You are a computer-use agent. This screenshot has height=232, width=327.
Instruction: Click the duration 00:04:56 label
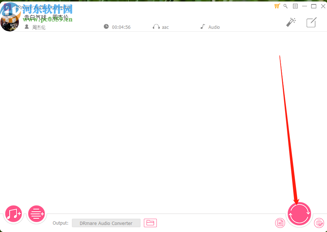pyautogui.click(x=121, y=27)
